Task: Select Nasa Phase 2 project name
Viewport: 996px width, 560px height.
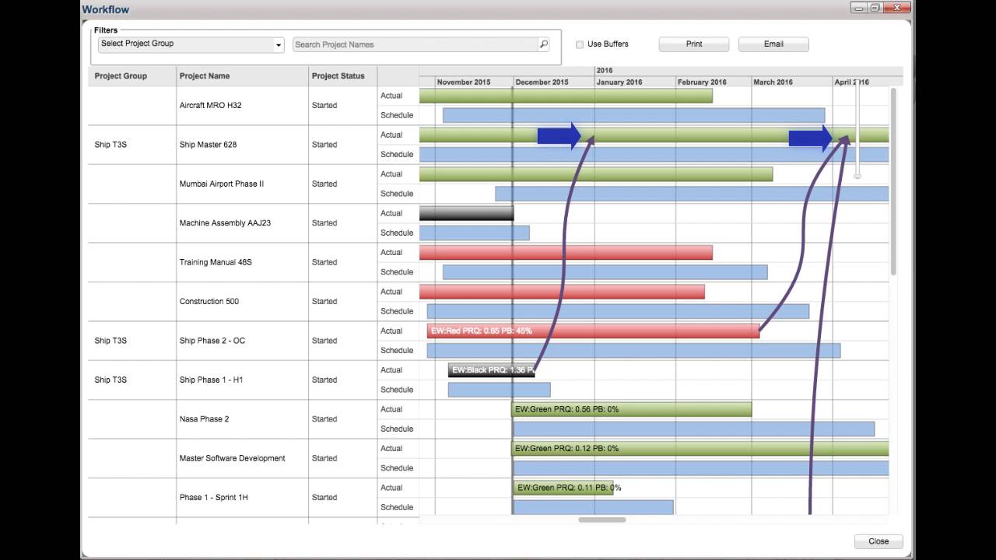Action: [204, 419]
